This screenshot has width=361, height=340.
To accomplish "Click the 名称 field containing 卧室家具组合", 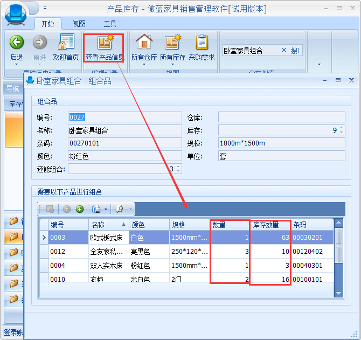I will pos(124,130).
